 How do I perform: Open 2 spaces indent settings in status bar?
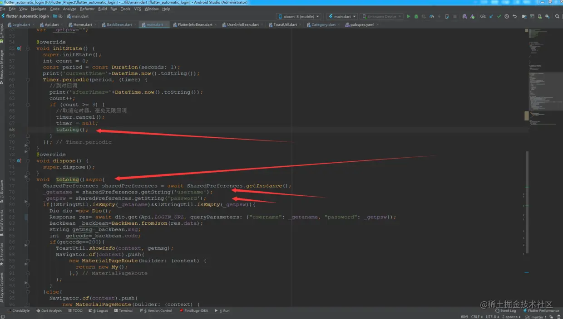[511, 317]
